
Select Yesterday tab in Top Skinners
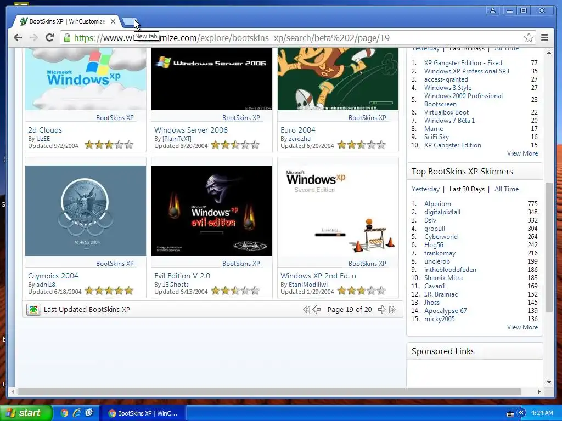tap(425, 189)
